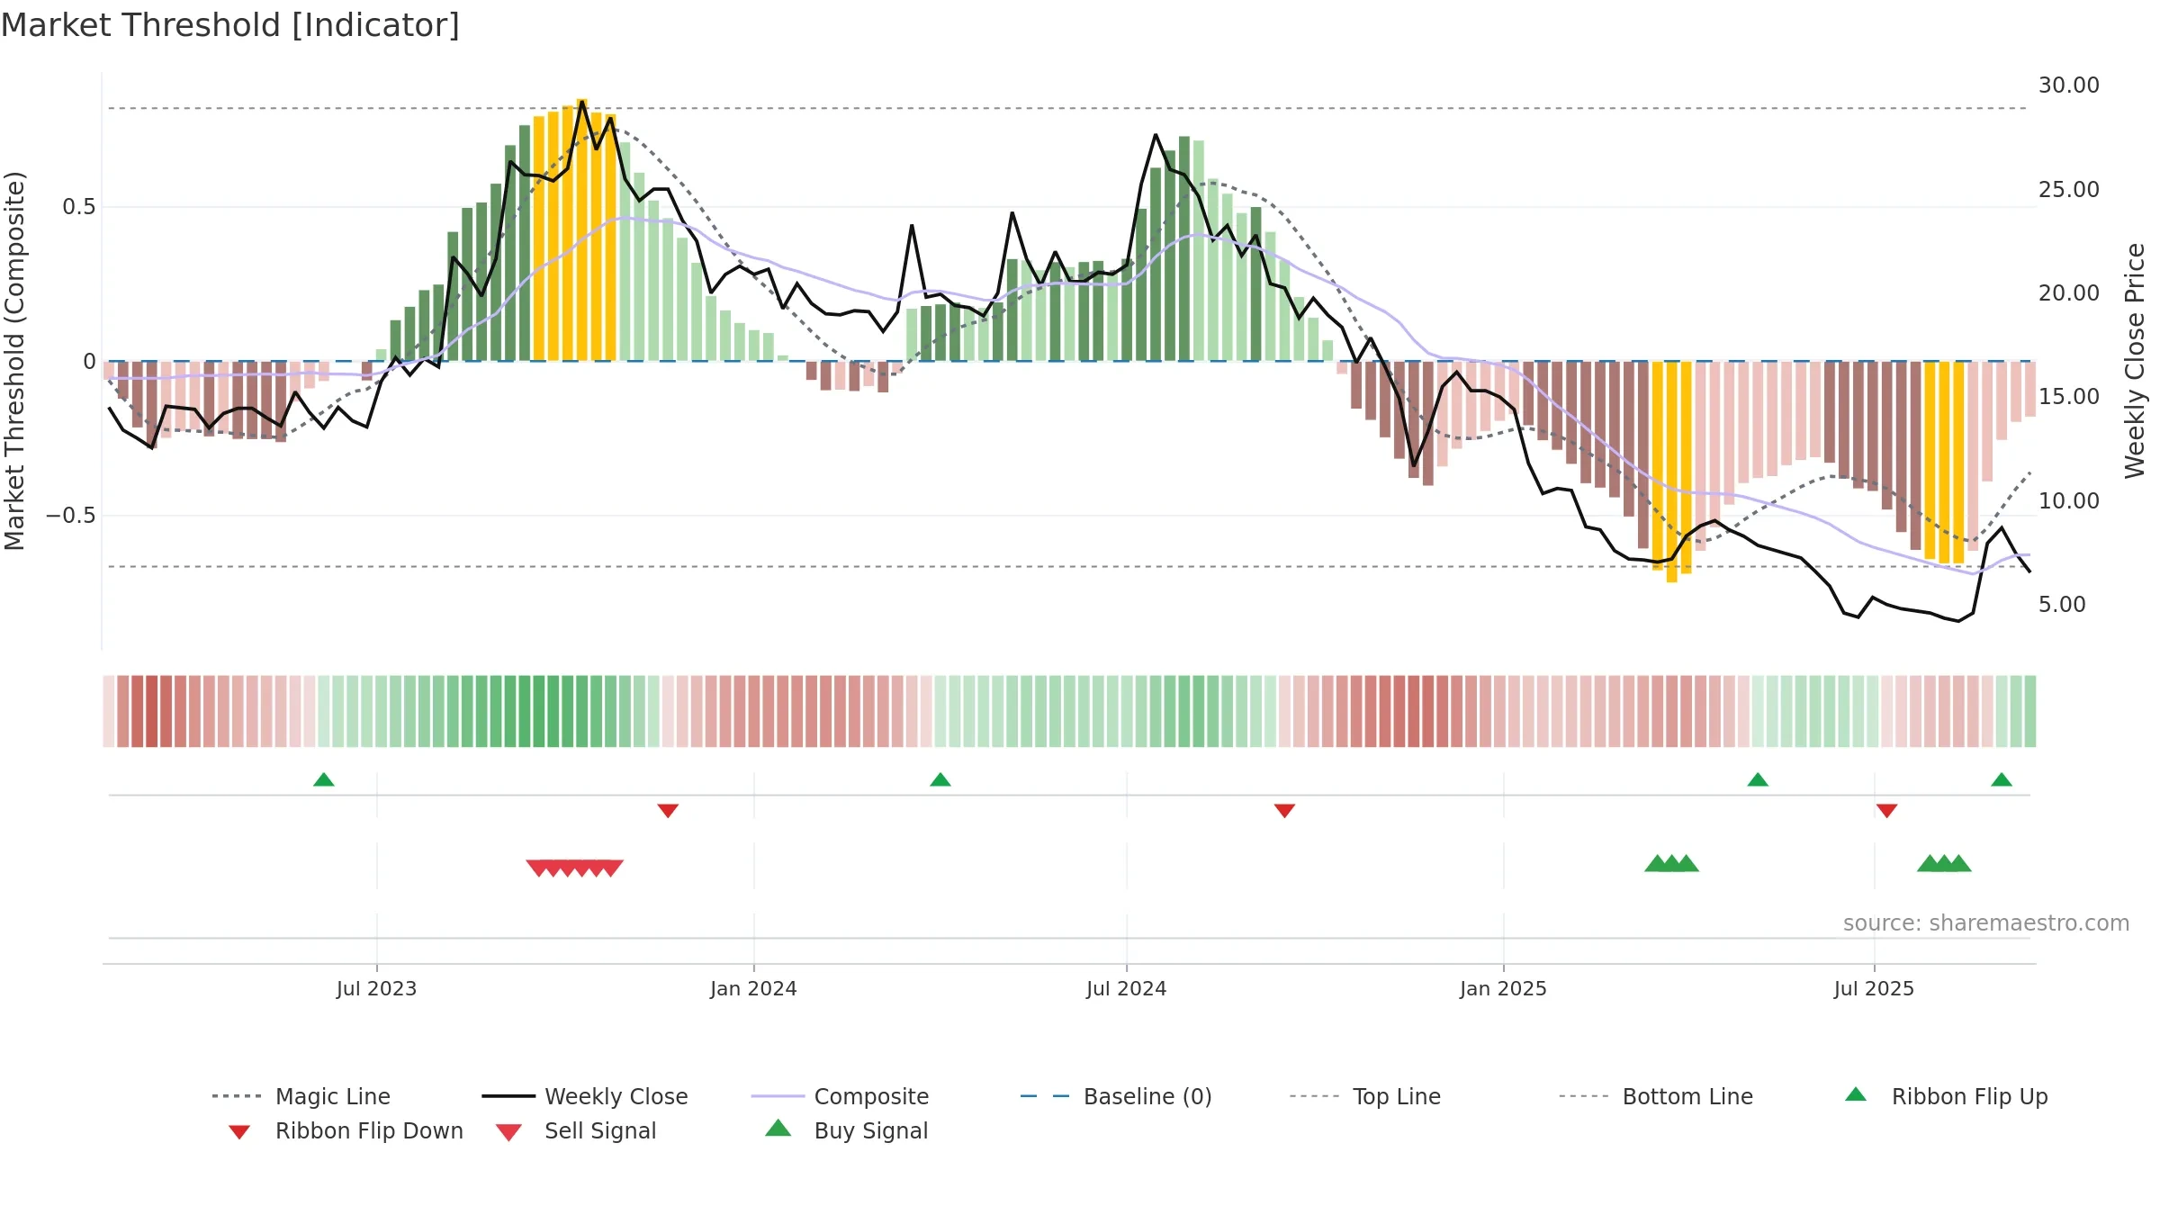Screen dimensions: 2160x1215
Task: Click the Jul 2023 x-axis label
Action: coord(376,988)
